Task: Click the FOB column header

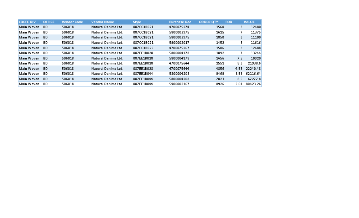Action: click(x=229, y=22)
